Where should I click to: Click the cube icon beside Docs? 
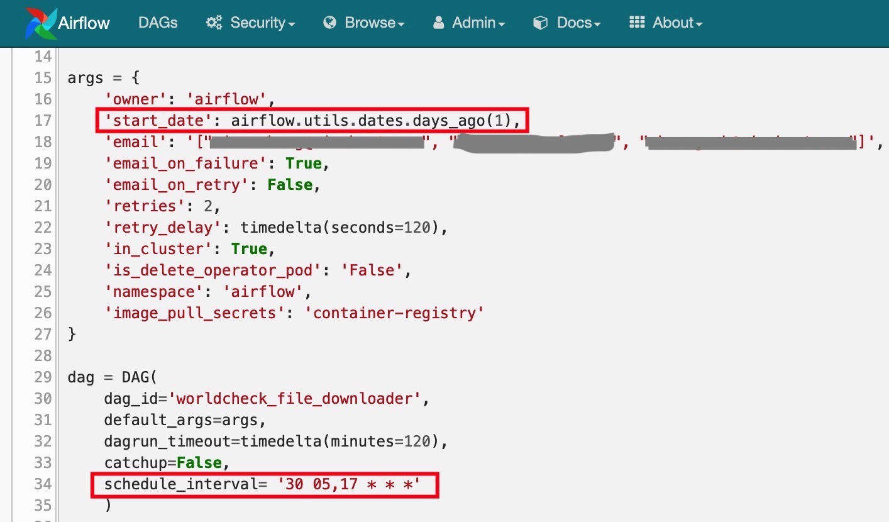(540, 23)
